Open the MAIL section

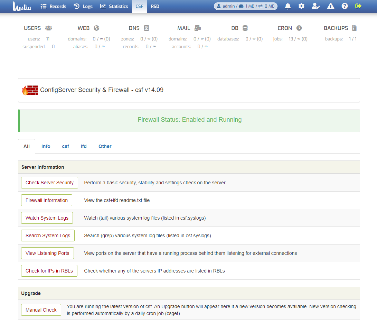click(189, 28)
